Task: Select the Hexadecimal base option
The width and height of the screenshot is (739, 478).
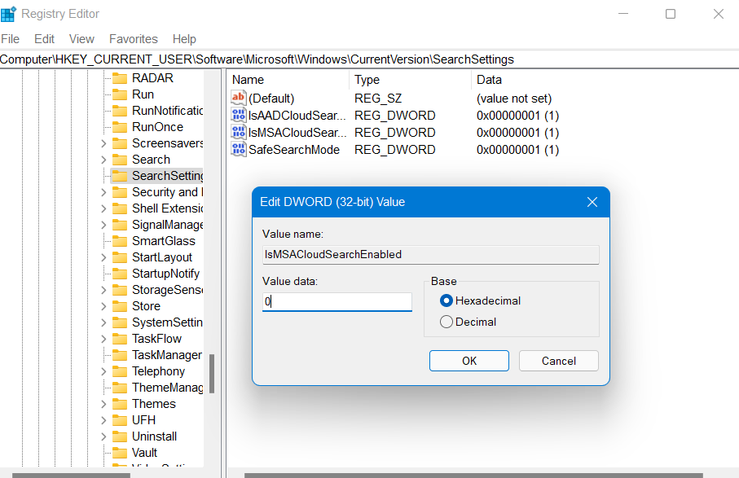Action: point(446,300)
